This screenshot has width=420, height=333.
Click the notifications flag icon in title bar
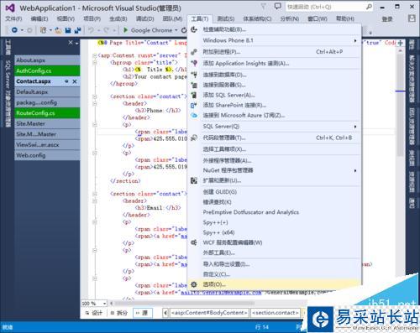263,6
